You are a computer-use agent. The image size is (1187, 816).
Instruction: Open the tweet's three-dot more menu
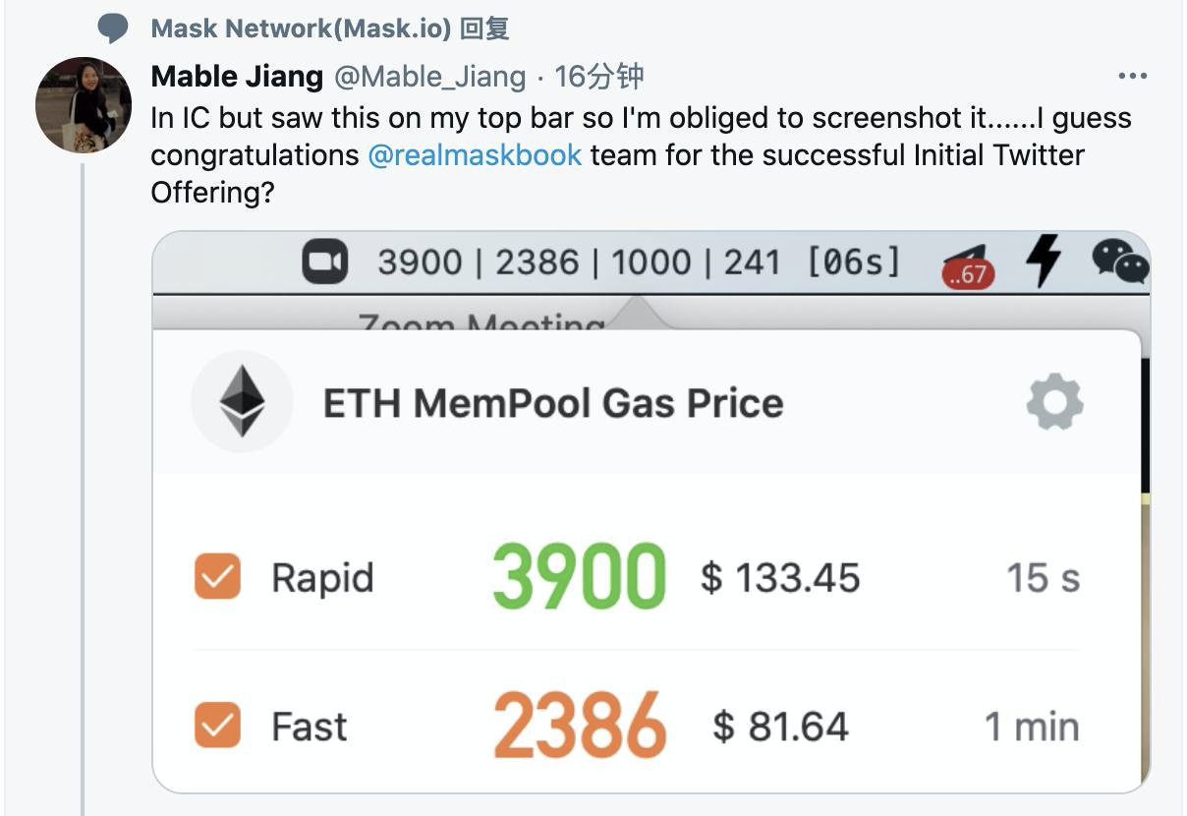tap(1133, 77)
